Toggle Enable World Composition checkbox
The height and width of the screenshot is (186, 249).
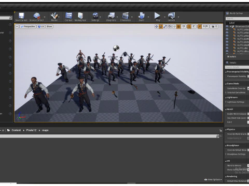pos(248,114)
